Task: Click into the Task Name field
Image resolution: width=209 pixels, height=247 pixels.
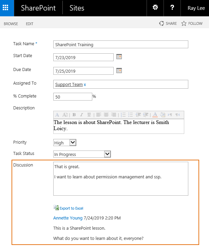Action: 120,45
